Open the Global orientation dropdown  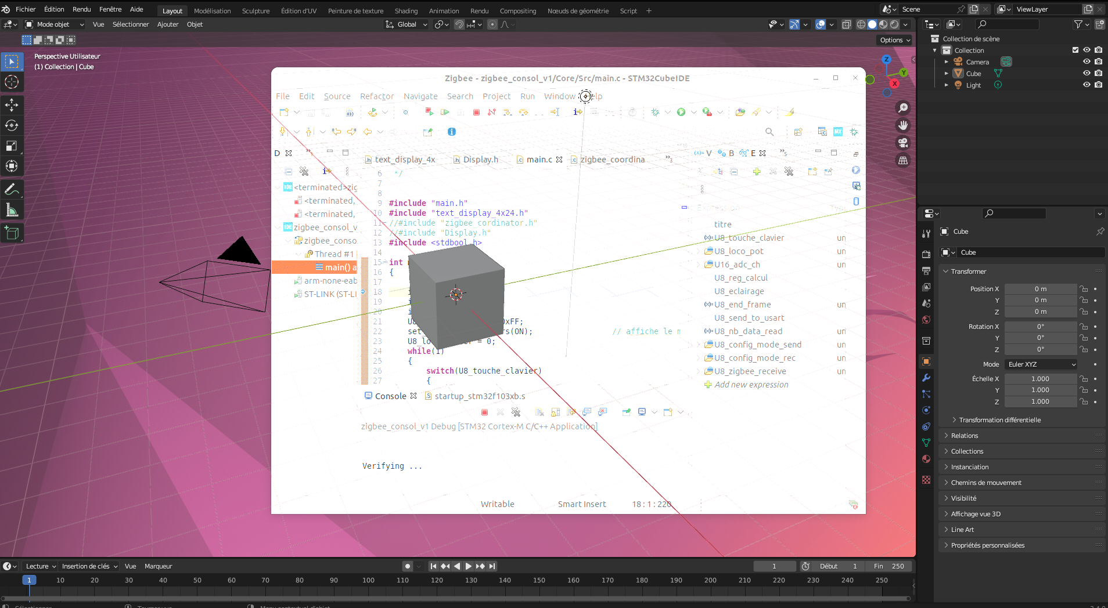click(406, 24)
